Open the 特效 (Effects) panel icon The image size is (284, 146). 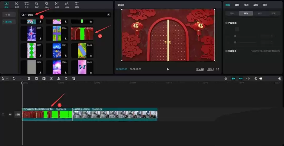(x=47, y=4)
